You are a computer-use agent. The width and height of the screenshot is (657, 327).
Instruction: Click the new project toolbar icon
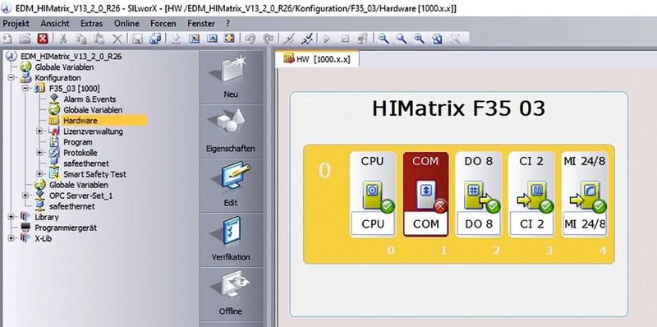(x=7, y=39)
